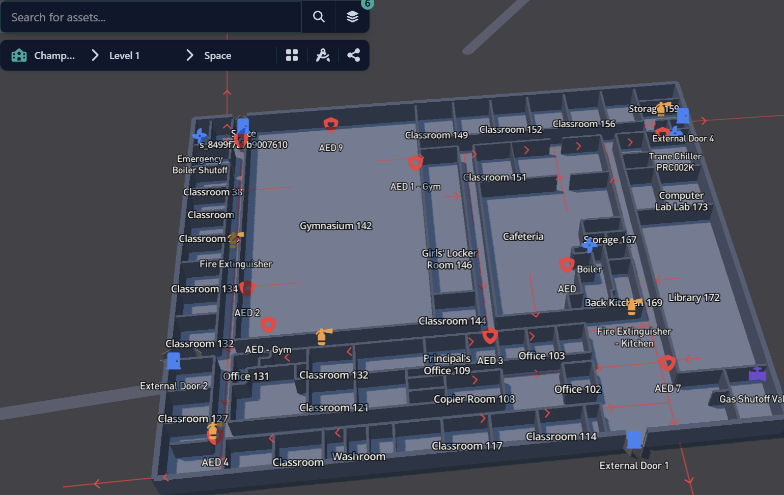Select the AED 7 heart marker
The width and height of the screenshot is (784, 495).
tap(667, 363)
